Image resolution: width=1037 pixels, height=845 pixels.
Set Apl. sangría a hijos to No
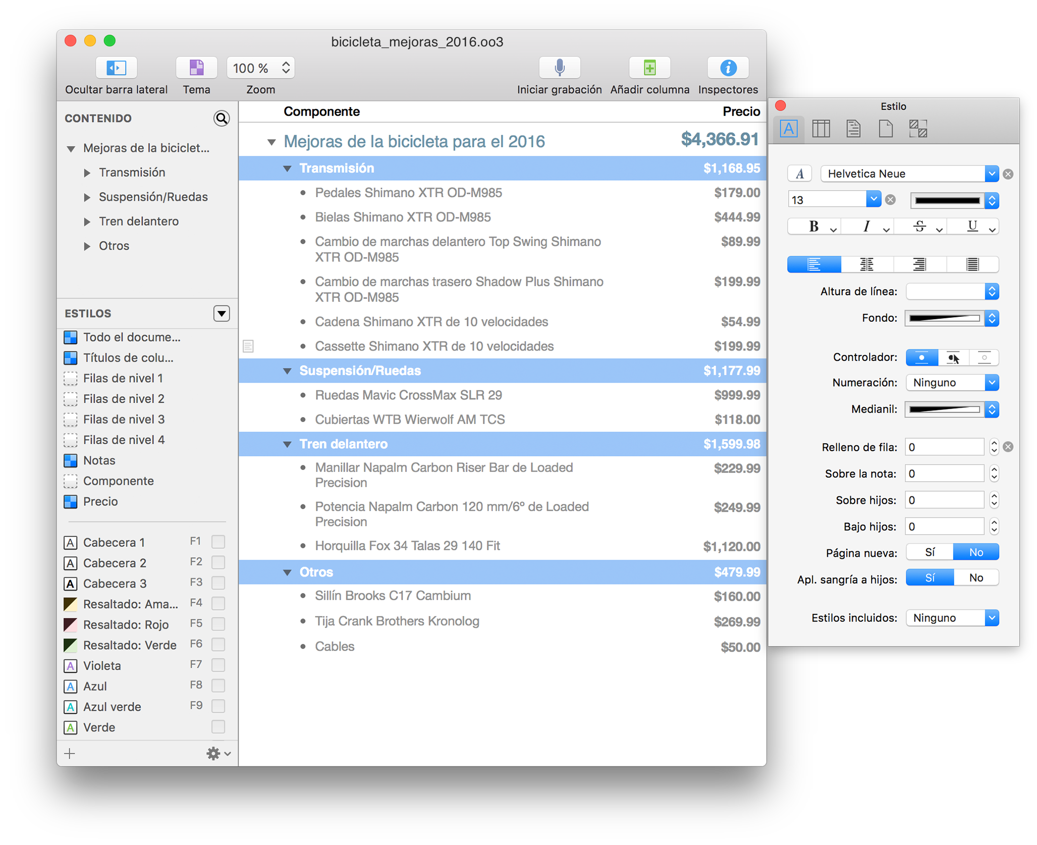pyautogui.click(x=976, y=577)
